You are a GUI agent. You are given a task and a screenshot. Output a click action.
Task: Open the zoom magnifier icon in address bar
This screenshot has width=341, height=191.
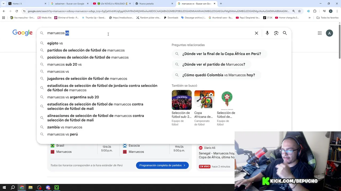point(294,11)
